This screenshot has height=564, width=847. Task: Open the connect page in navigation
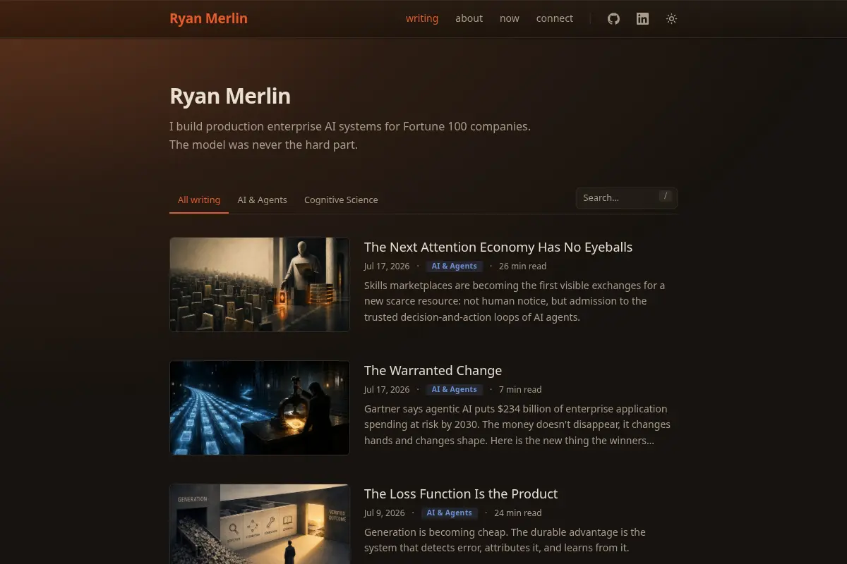[x=555, y=18]
